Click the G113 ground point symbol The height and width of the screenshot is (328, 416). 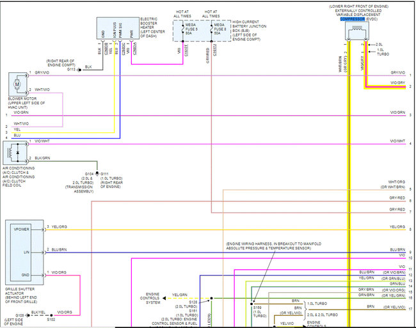pyautogui.click(x=79, y=70)
